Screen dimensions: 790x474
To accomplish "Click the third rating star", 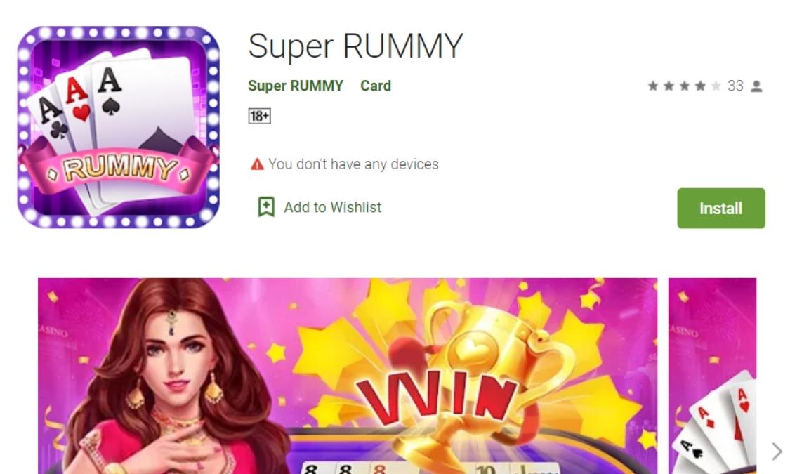I will [x=684, y=86].
